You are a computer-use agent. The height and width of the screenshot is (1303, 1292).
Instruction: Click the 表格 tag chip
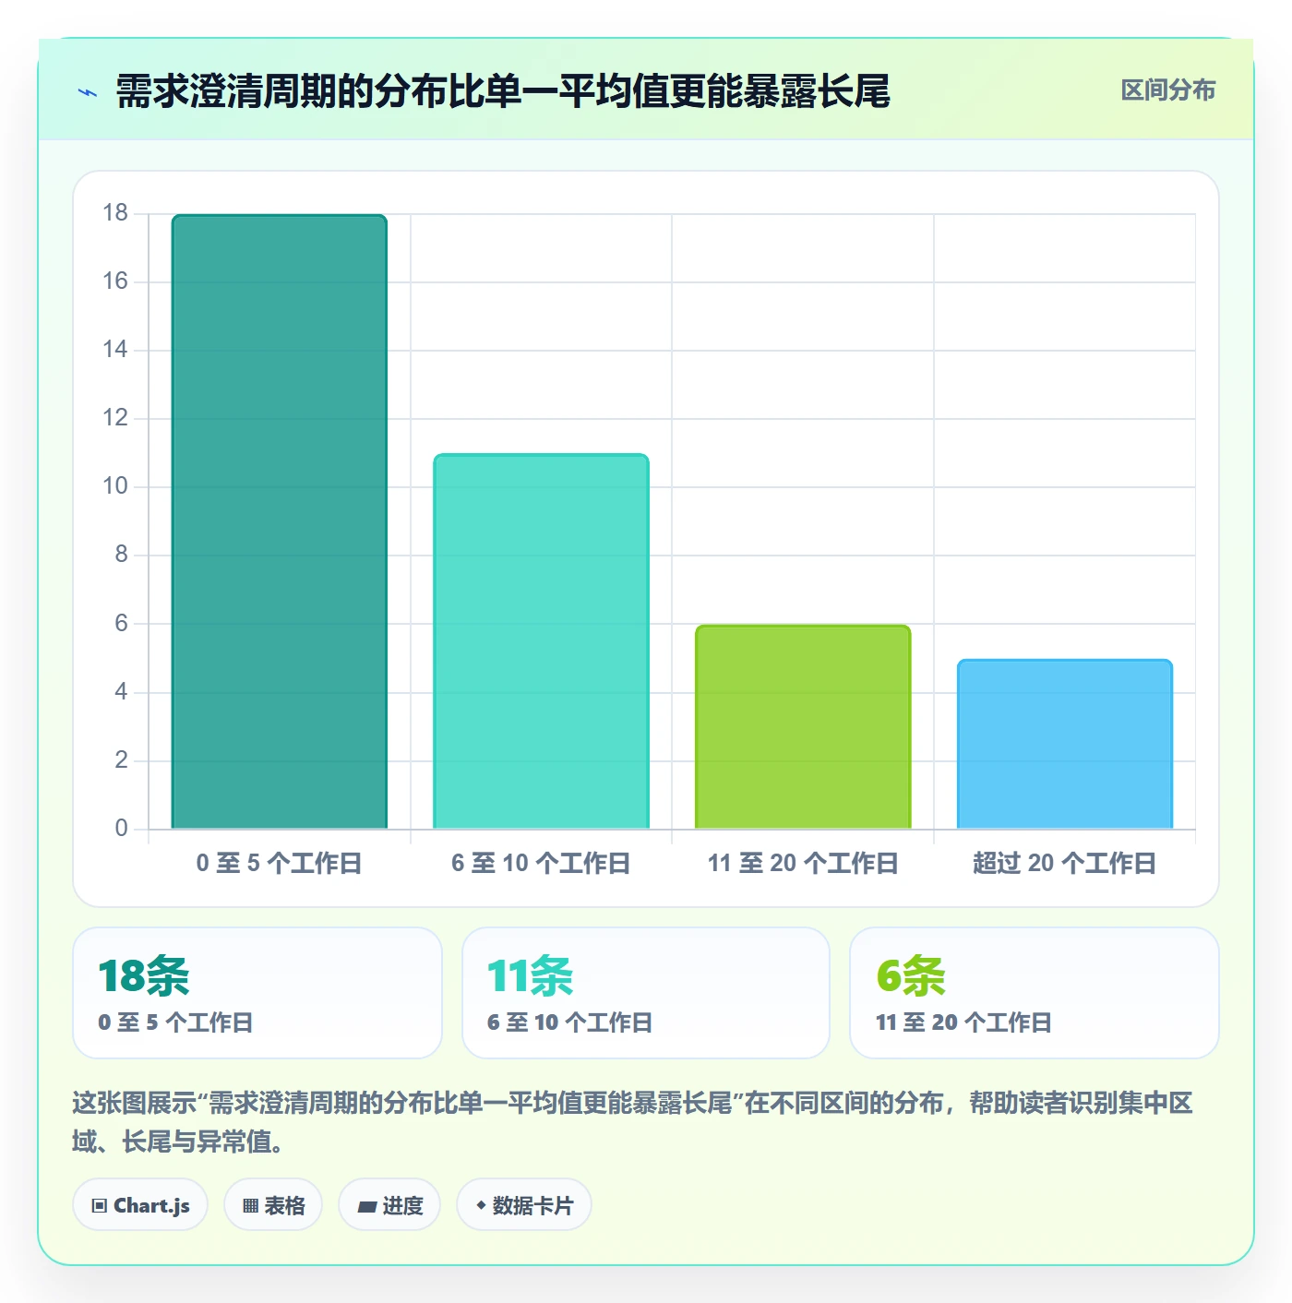pos(273,1205)
